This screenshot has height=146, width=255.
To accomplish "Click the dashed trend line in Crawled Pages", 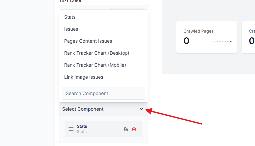I will point(222,41).
